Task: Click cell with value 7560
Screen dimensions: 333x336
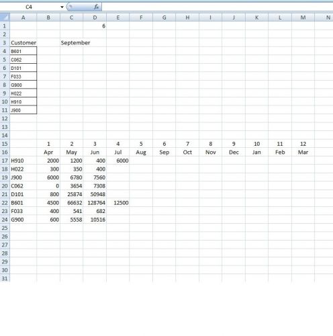Action: tap(95, 177)
